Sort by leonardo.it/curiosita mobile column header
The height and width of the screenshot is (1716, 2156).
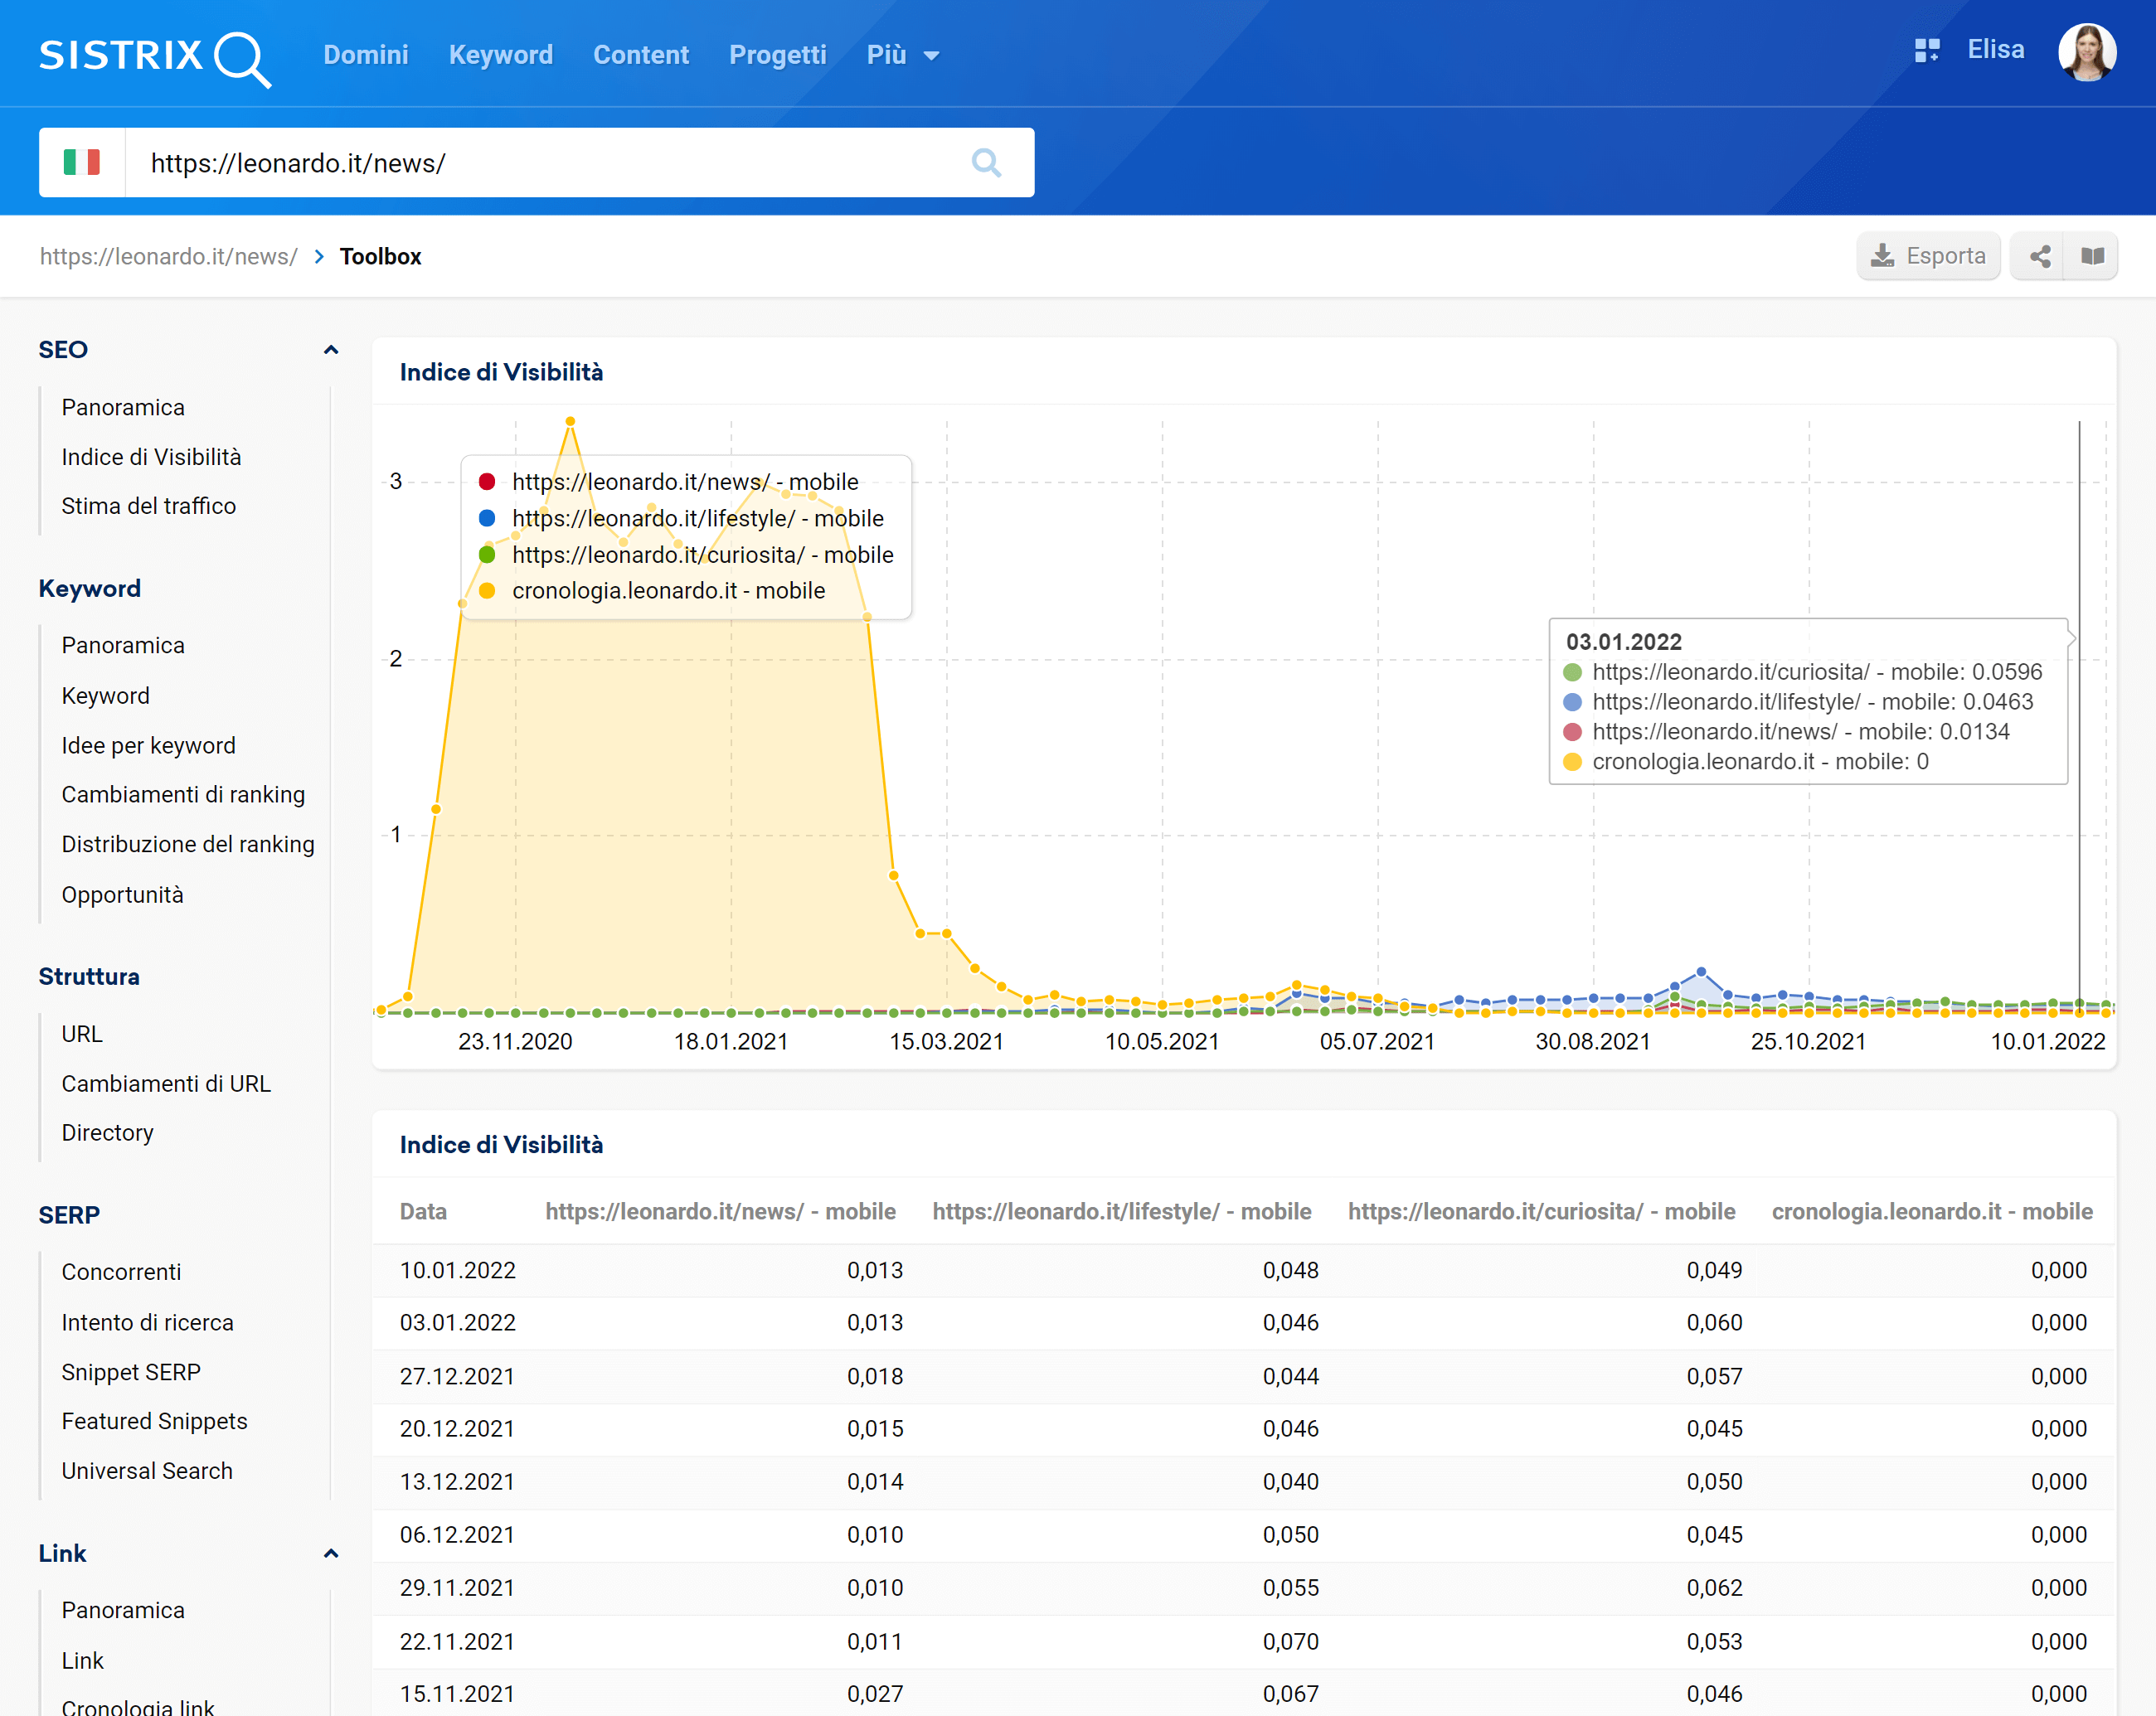click(1541, 1212)
